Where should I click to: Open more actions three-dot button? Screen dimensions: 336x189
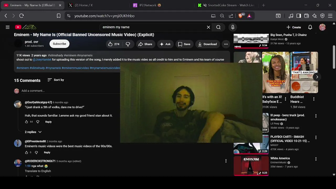coord(226,44)
